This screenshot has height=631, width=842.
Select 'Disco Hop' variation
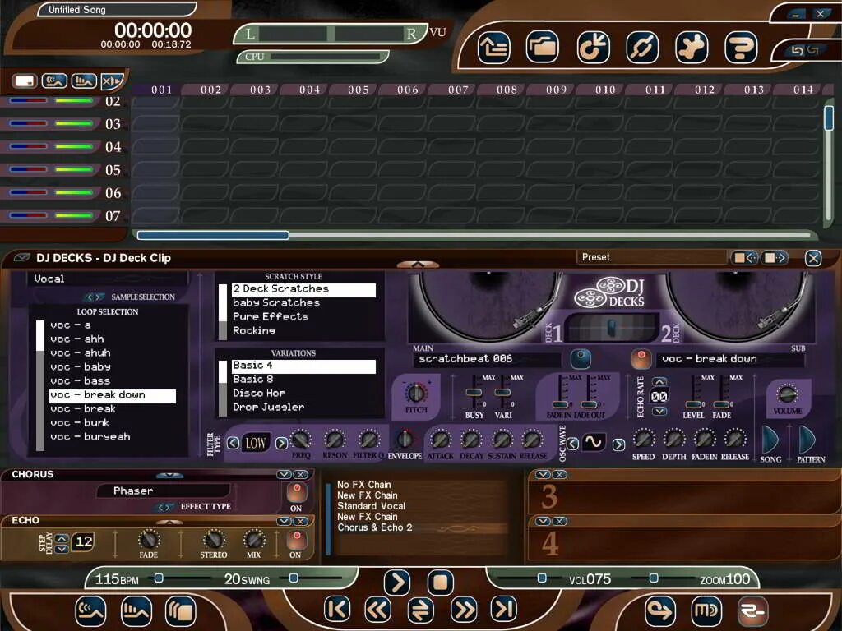[303, 394]
